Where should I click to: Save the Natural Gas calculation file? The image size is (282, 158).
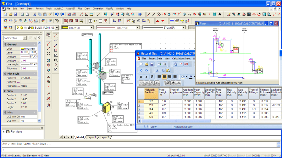(152, 64)
